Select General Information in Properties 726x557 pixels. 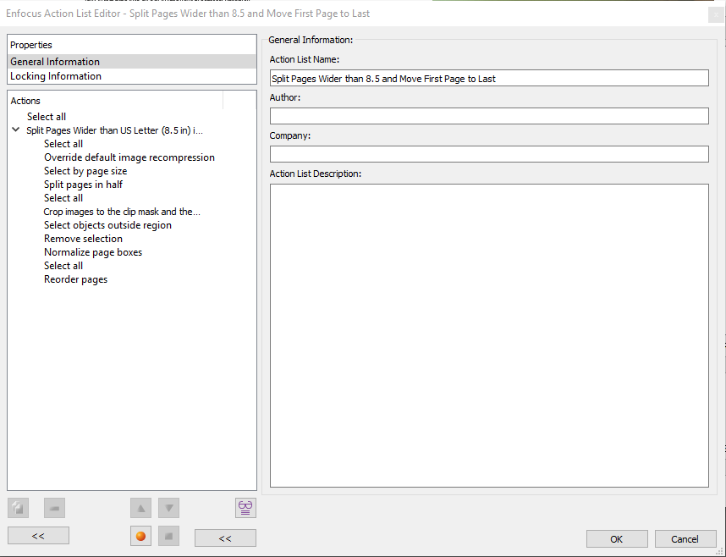(55, 62)
